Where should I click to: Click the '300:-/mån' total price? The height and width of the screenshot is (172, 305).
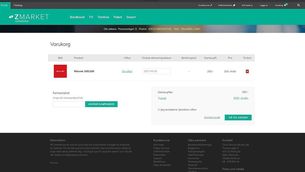[241, 98]
